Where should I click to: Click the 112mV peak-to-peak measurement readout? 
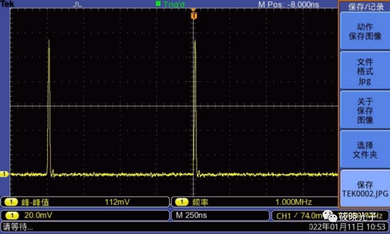tap(117, 202)
